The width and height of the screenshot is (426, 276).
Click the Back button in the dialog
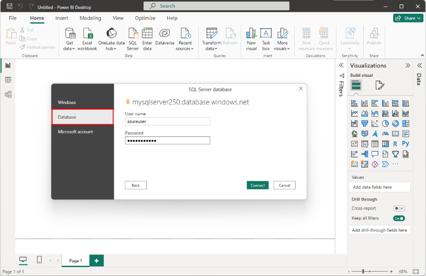click(135, 185)
